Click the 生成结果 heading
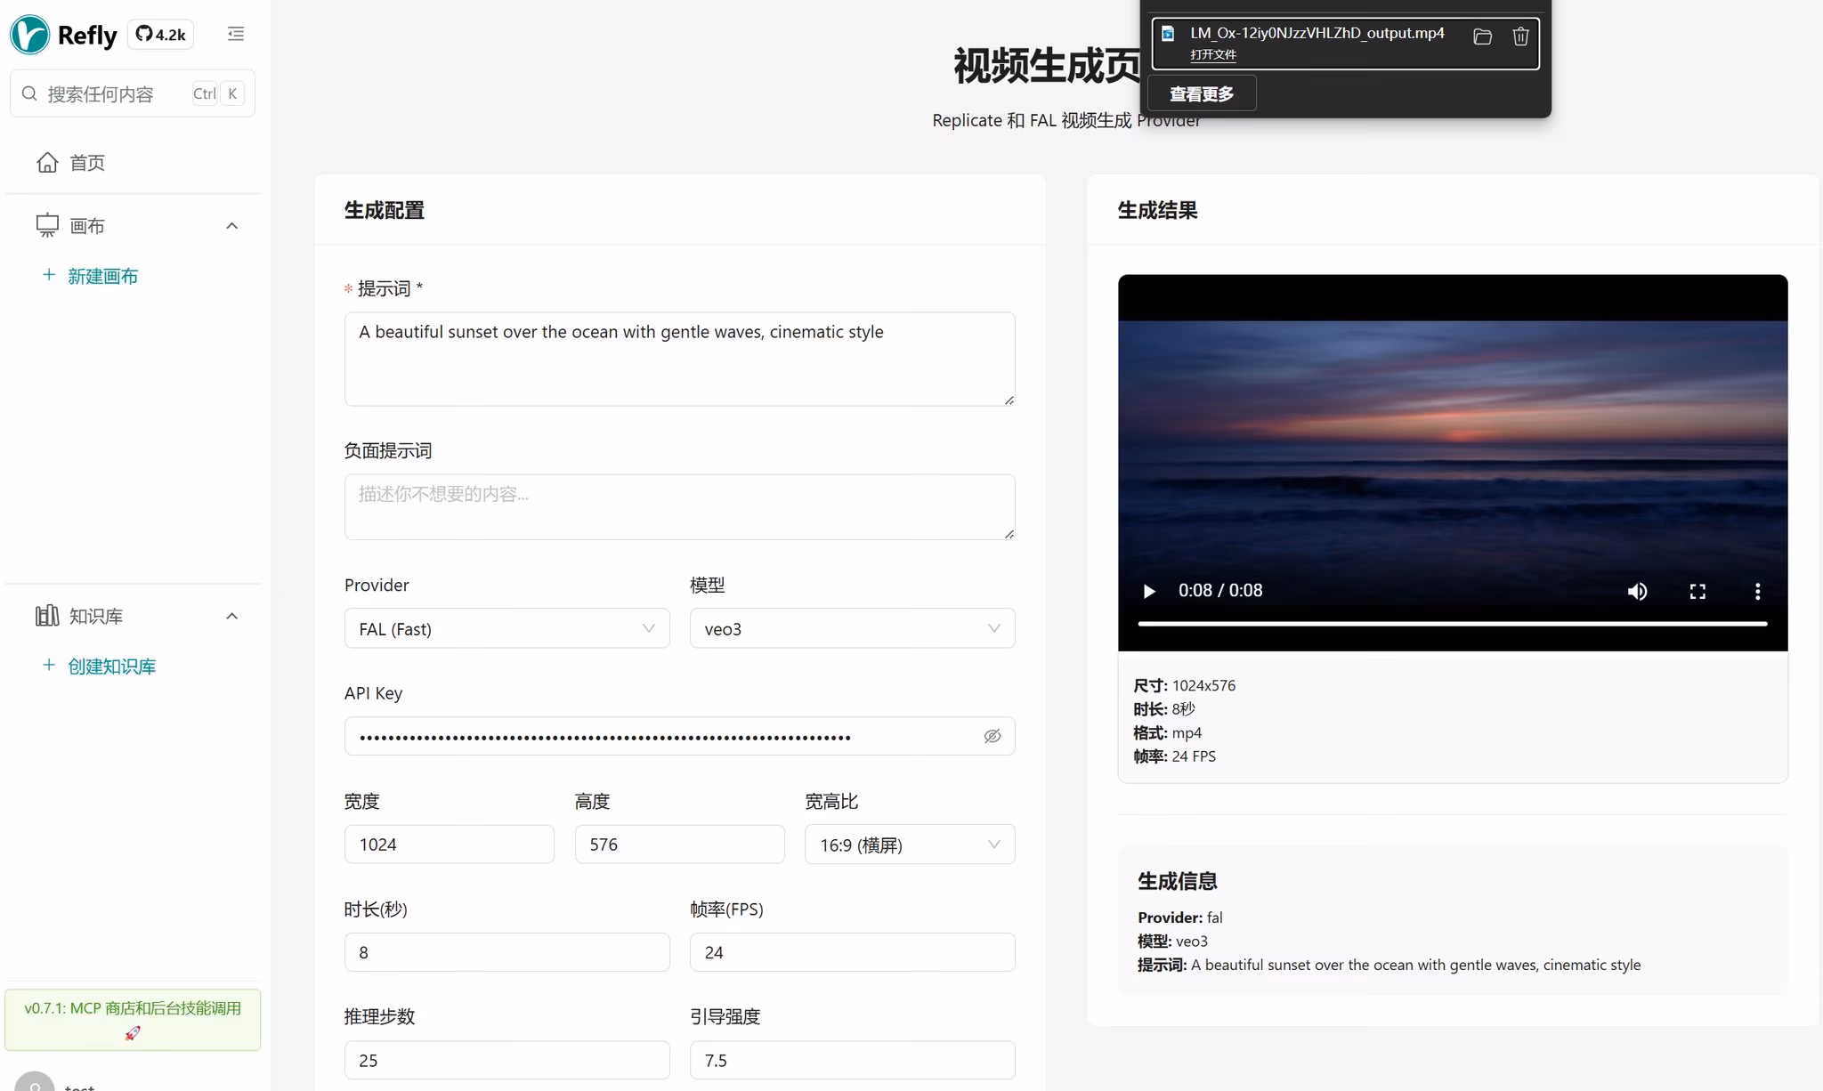The image size is (1823, 1091). pos(1157,210)
